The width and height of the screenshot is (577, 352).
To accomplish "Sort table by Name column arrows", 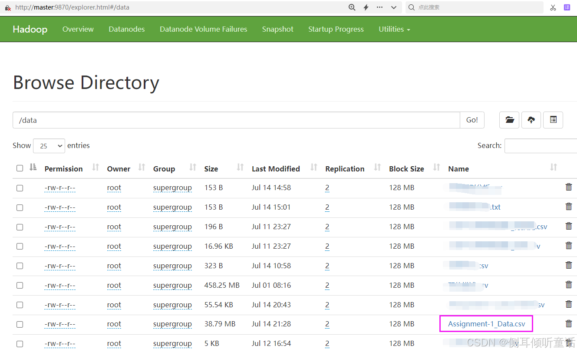I will click(x=554, y=168).
